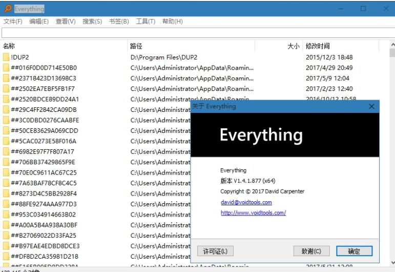Click folder icon of ##23718423D13698C3

coord(6,78)
